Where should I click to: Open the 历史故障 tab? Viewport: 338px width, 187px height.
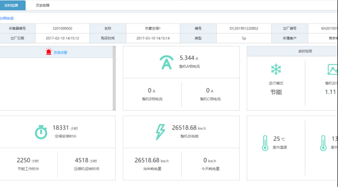42,5
